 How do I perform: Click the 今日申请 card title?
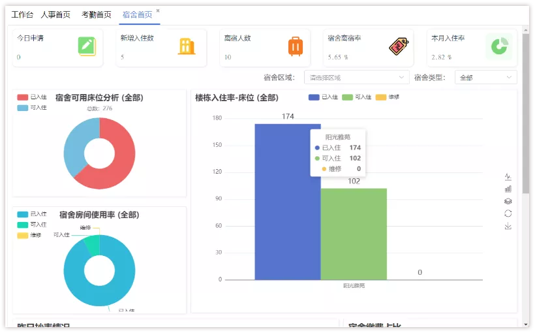(31, 39)
